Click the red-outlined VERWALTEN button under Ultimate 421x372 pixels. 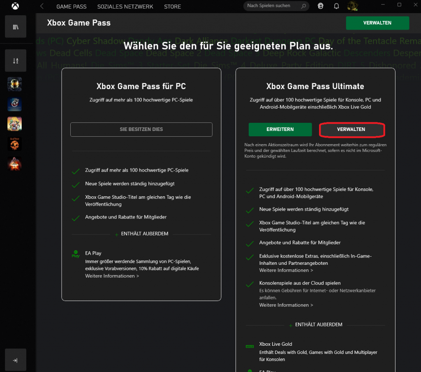point(351,129)
